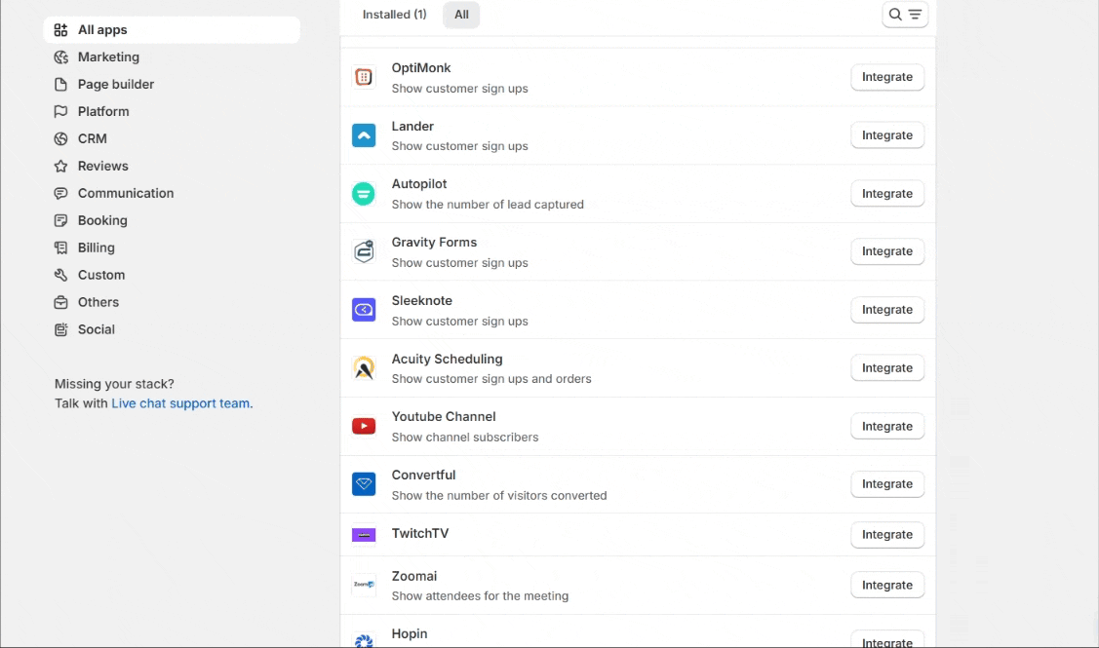This screenshot has height=648, width=1099.
Task: Click the OptiMonk app icon
Action: click(x=364, y=78)
